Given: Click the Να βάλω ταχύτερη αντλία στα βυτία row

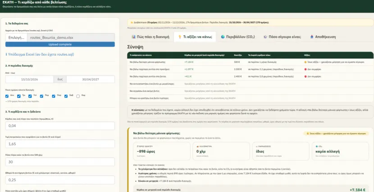Looking at the screenshot, I should 250,76.
